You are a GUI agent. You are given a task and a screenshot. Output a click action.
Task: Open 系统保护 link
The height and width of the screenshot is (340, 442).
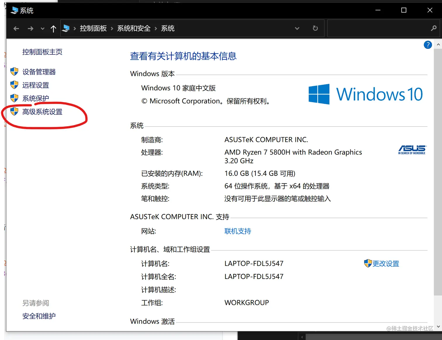click(36, 98)
